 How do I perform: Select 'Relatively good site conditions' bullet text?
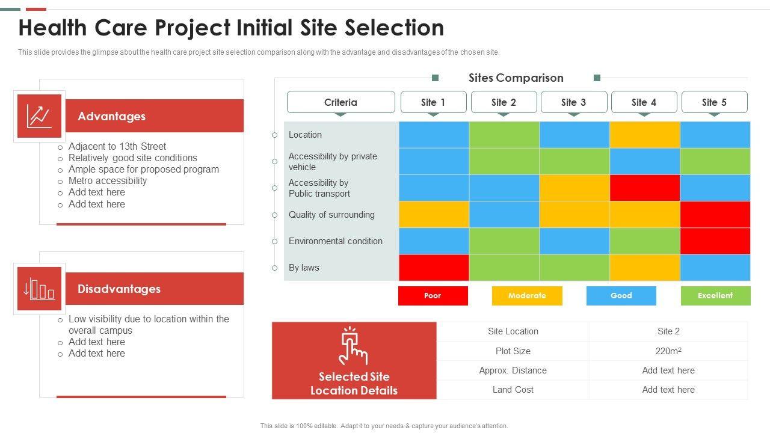tap(133, 158)
